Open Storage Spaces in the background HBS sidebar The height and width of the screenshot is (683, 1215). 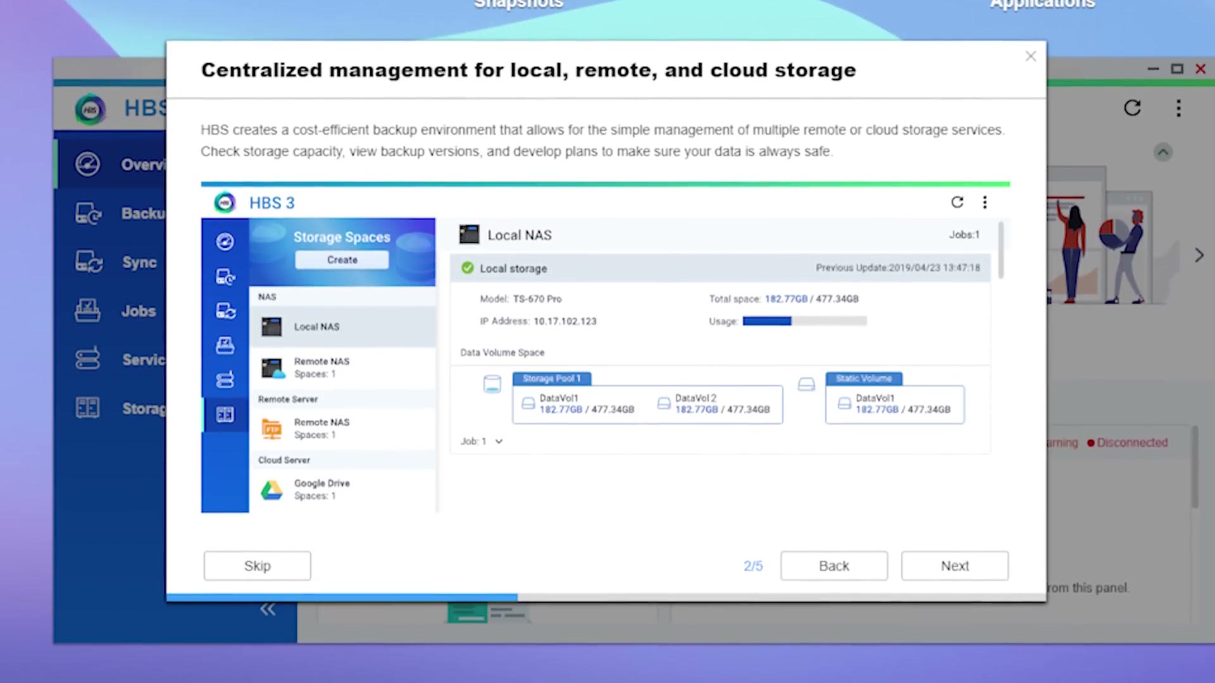tap(111, 408)
